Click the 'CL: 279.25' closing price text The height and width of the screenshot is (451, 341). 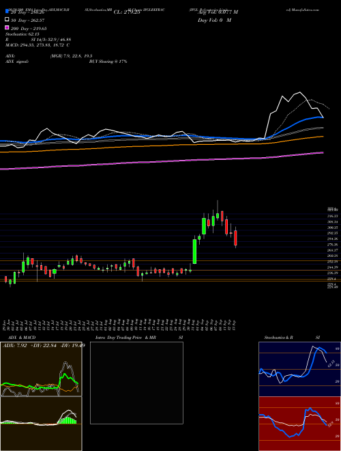click(x=127, y=12)
